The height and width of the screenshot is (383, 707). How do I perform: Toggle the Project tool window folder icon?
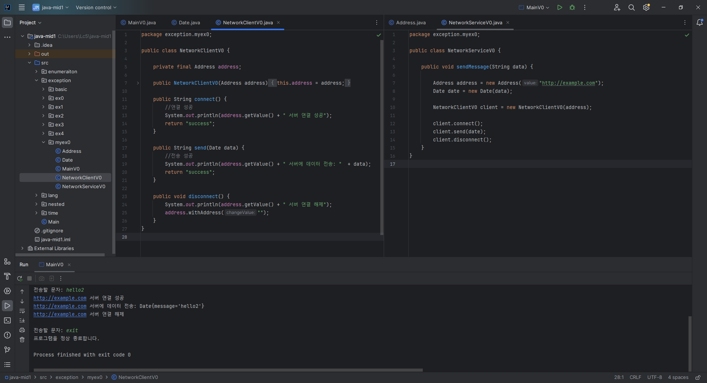pyautogui.click(x=7, y=22)
